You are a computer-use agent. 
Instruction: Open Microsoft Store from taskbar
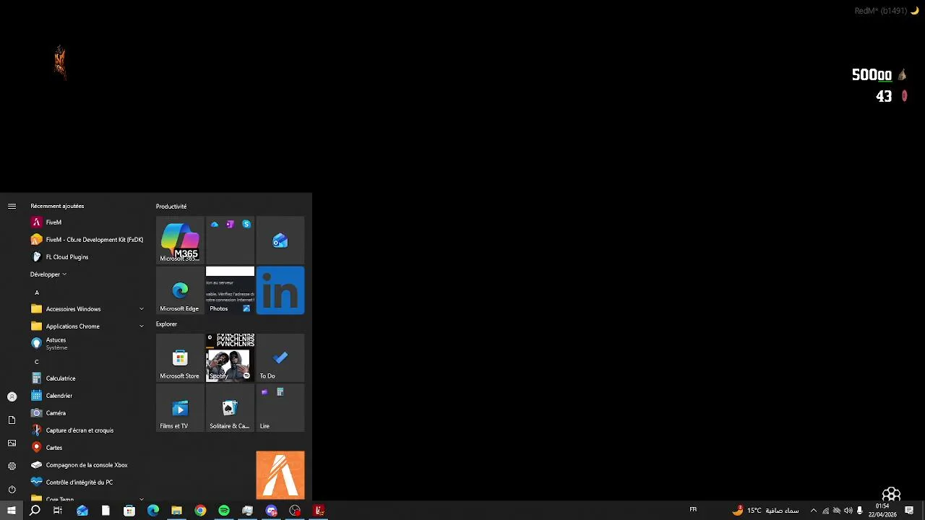click(x=129, y=511)
